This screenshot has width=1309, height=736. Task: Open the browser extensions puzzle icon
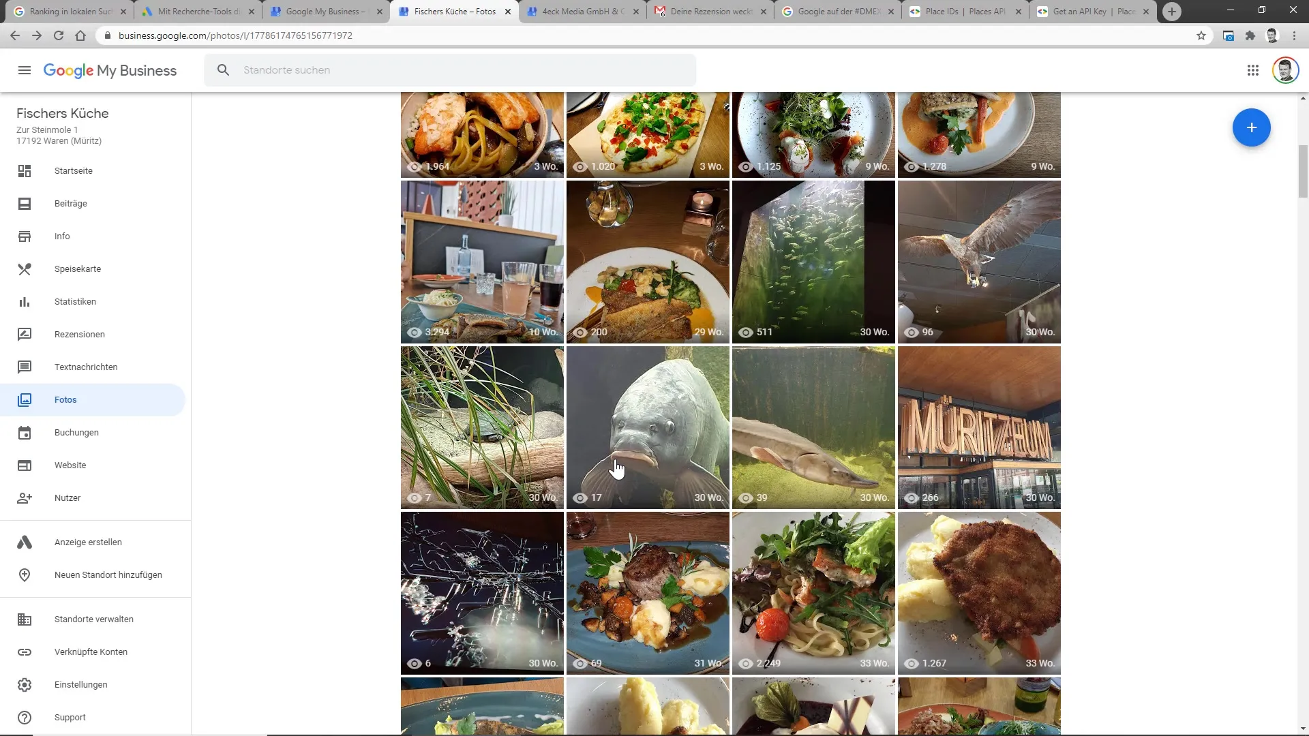(x=1250, y=35)
